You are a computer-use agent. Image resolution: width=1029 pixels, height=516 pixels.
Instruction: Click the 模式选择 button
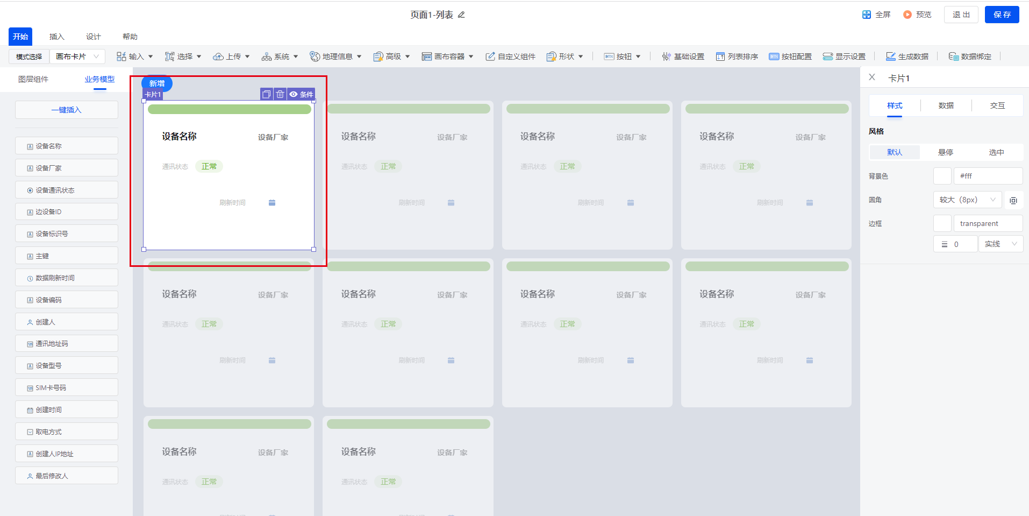click(x=29, y=56)
